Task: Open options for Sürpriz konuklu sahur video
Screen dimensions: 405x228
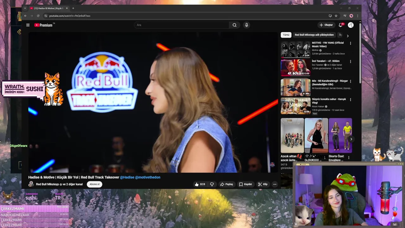Action: [x=350, y=99]
